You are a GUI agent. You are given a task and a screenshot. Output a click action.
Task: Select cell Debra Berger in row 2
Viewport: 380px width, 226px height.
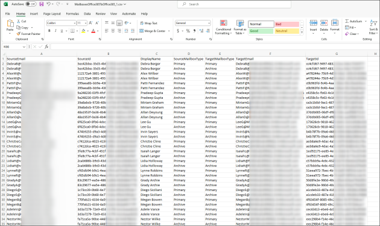(156, 64)
